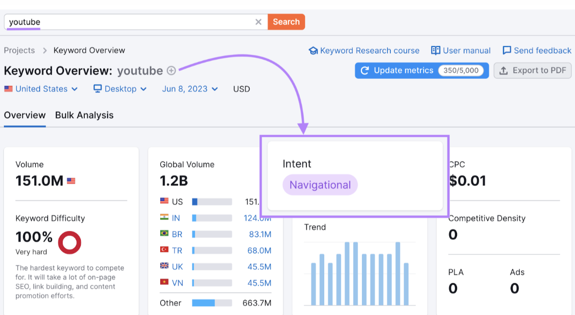
Task: Click the Trend bar chart
Action: [x=360, y=273]
